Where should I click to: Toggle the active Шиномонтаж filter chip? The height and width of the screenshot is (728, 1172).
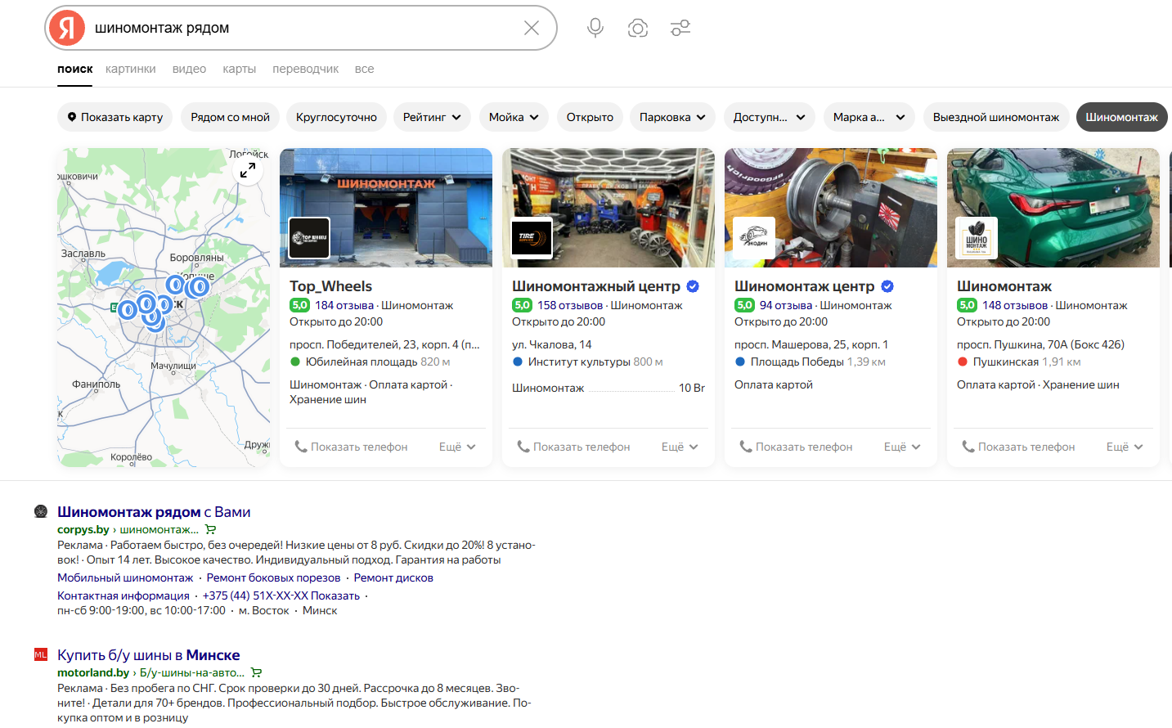tap(1121, 117)
